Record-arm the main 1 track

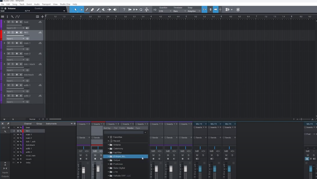click(x=17, y=43)
